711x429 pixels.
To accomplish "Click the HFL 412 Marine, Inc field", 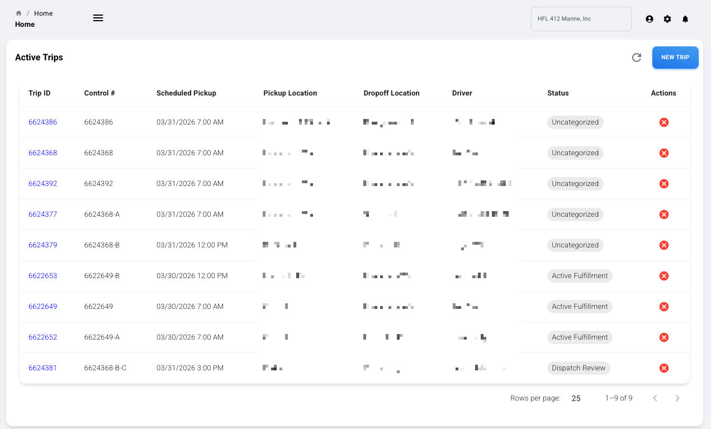I will [581, 18].
